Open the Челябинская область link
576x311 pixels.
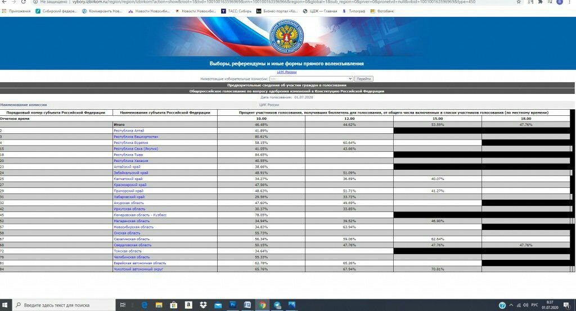[132, 258]
